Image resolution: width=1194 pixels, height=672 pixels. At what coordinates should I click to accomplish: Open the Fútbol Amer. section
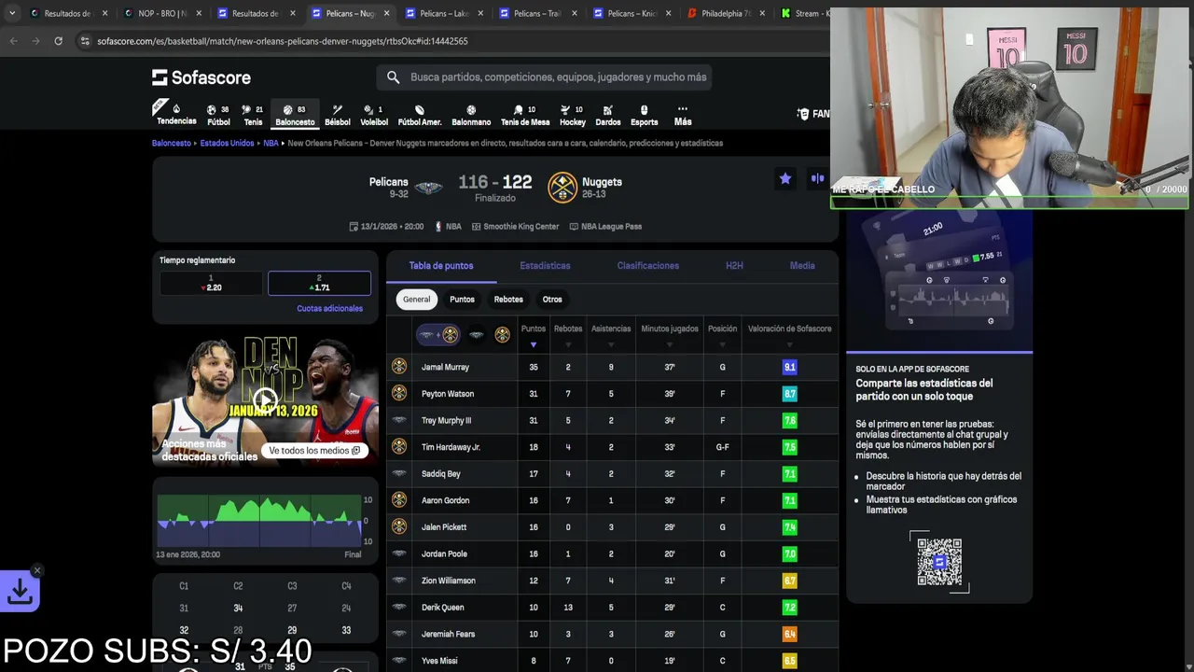coord(420,115)
